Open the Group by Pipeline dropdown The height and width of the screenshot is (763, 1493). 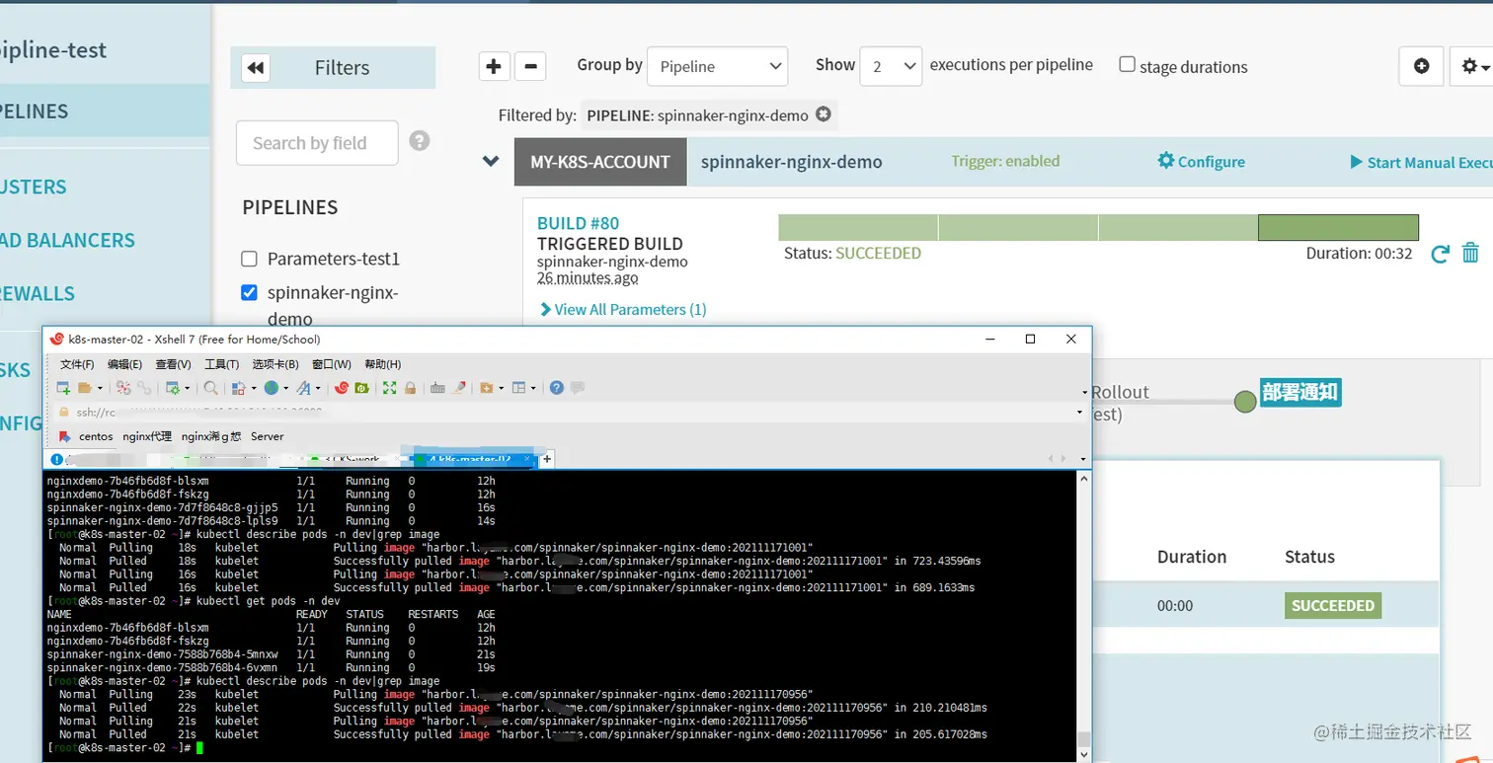(x=717, y=66)
